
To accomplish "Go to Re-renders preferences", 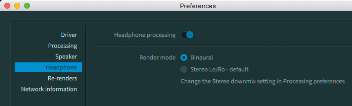I will click(62, 78).
